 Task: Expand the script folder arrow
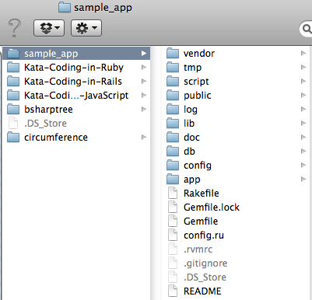point(303,82)
